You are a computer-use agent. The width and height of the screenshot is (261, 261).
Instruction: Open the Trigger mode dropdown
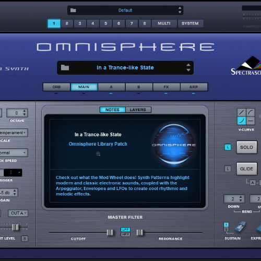13,172
